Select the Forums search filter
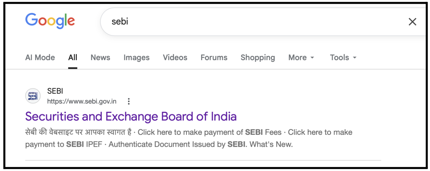 [x=214, y=57]
